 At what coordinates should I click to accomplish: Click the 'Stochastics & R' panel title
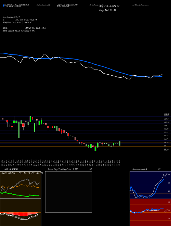point(140,169)
